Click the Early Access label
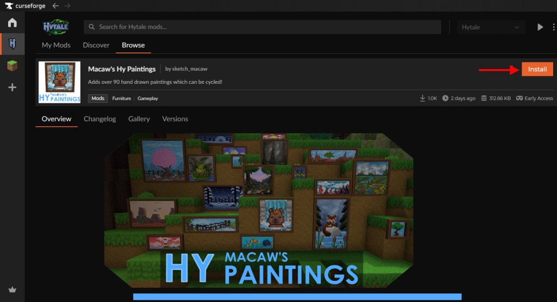This screenshot has width=557, height=302. coord(539,98)
